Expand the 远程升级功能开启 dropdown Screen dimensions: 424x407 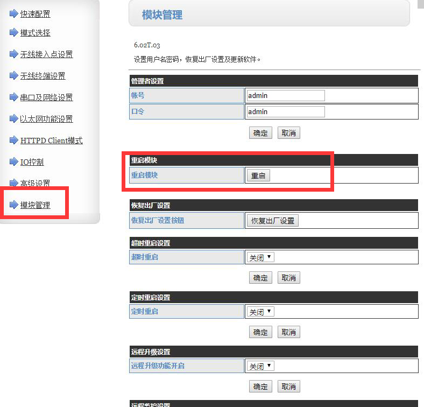260,366
